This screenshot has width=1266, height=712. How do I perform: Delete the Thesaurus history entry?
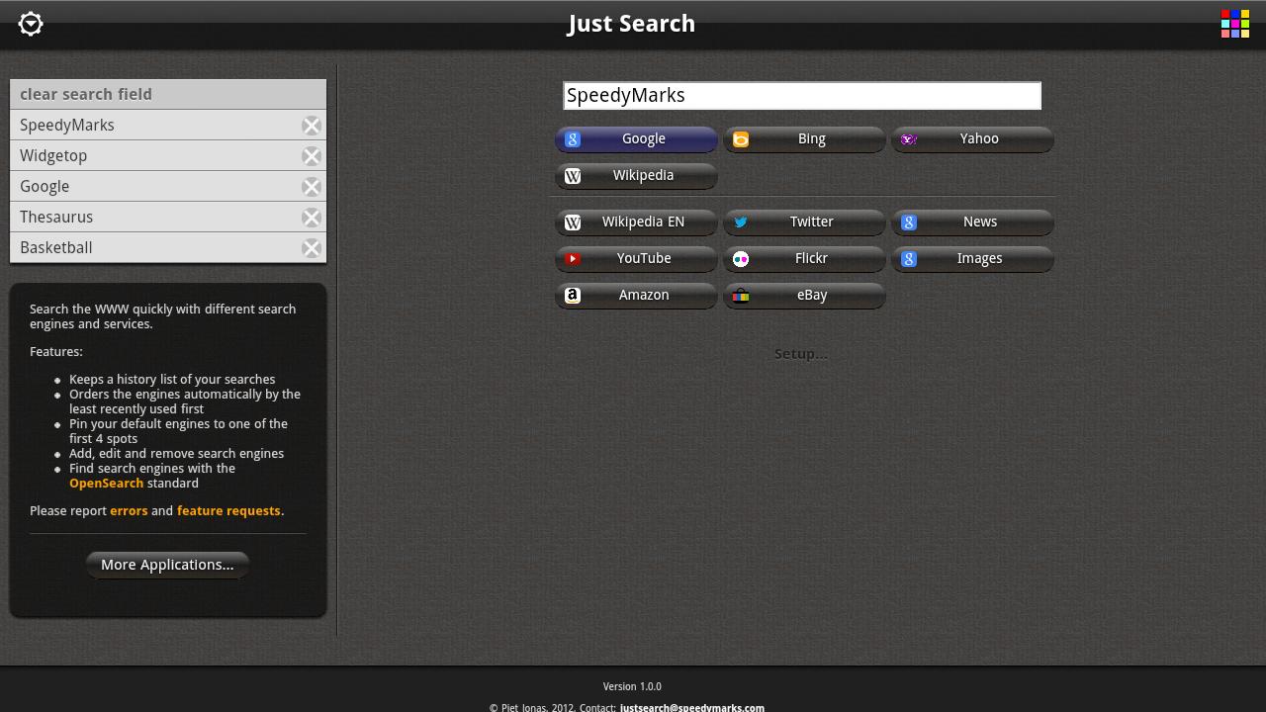tap(312, 218)
